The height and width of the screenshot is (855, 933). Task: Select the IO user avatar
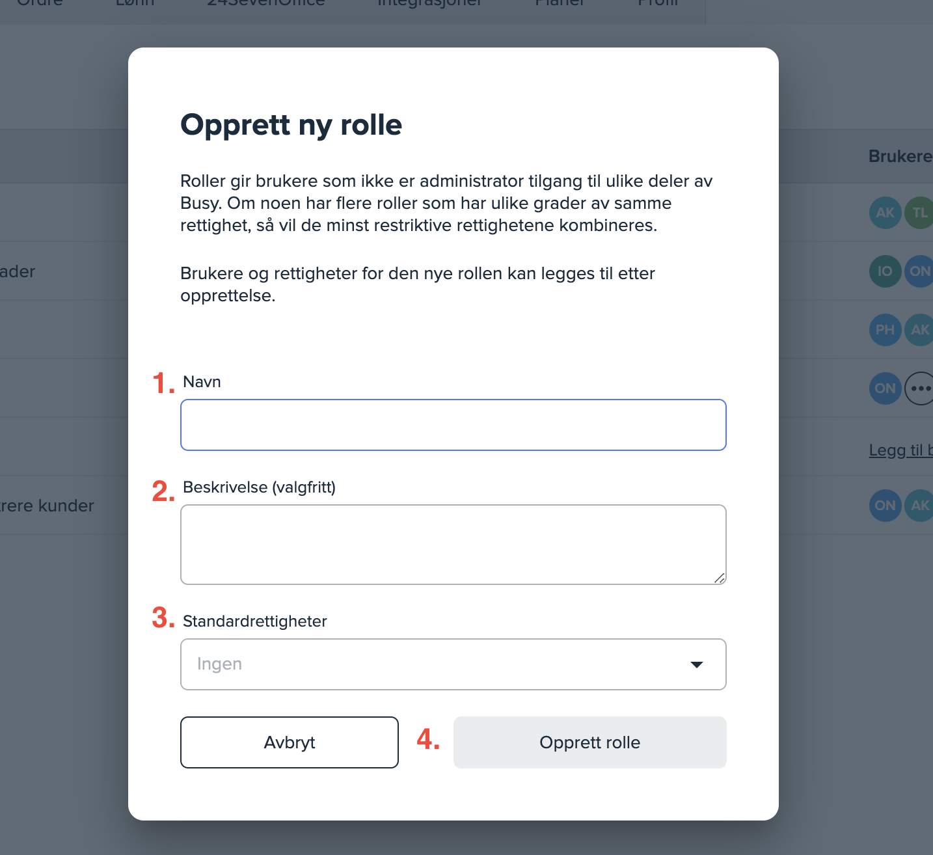coord(885,271)
